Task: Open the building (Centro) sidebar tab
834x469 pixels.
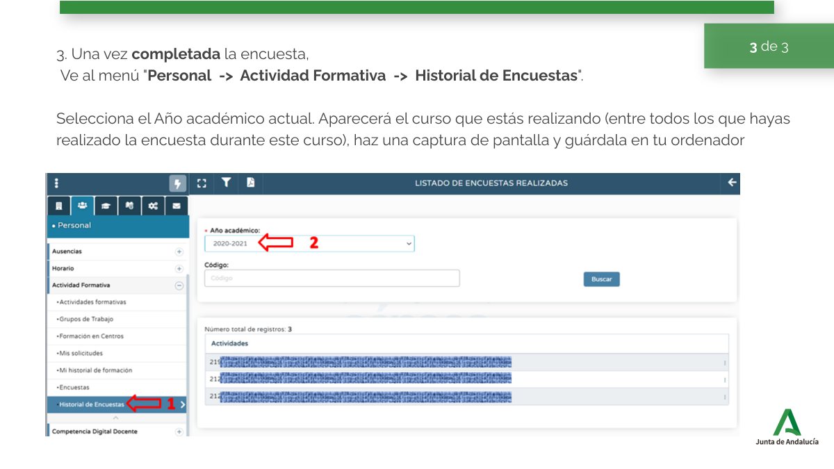Action: tap(59, 206)
